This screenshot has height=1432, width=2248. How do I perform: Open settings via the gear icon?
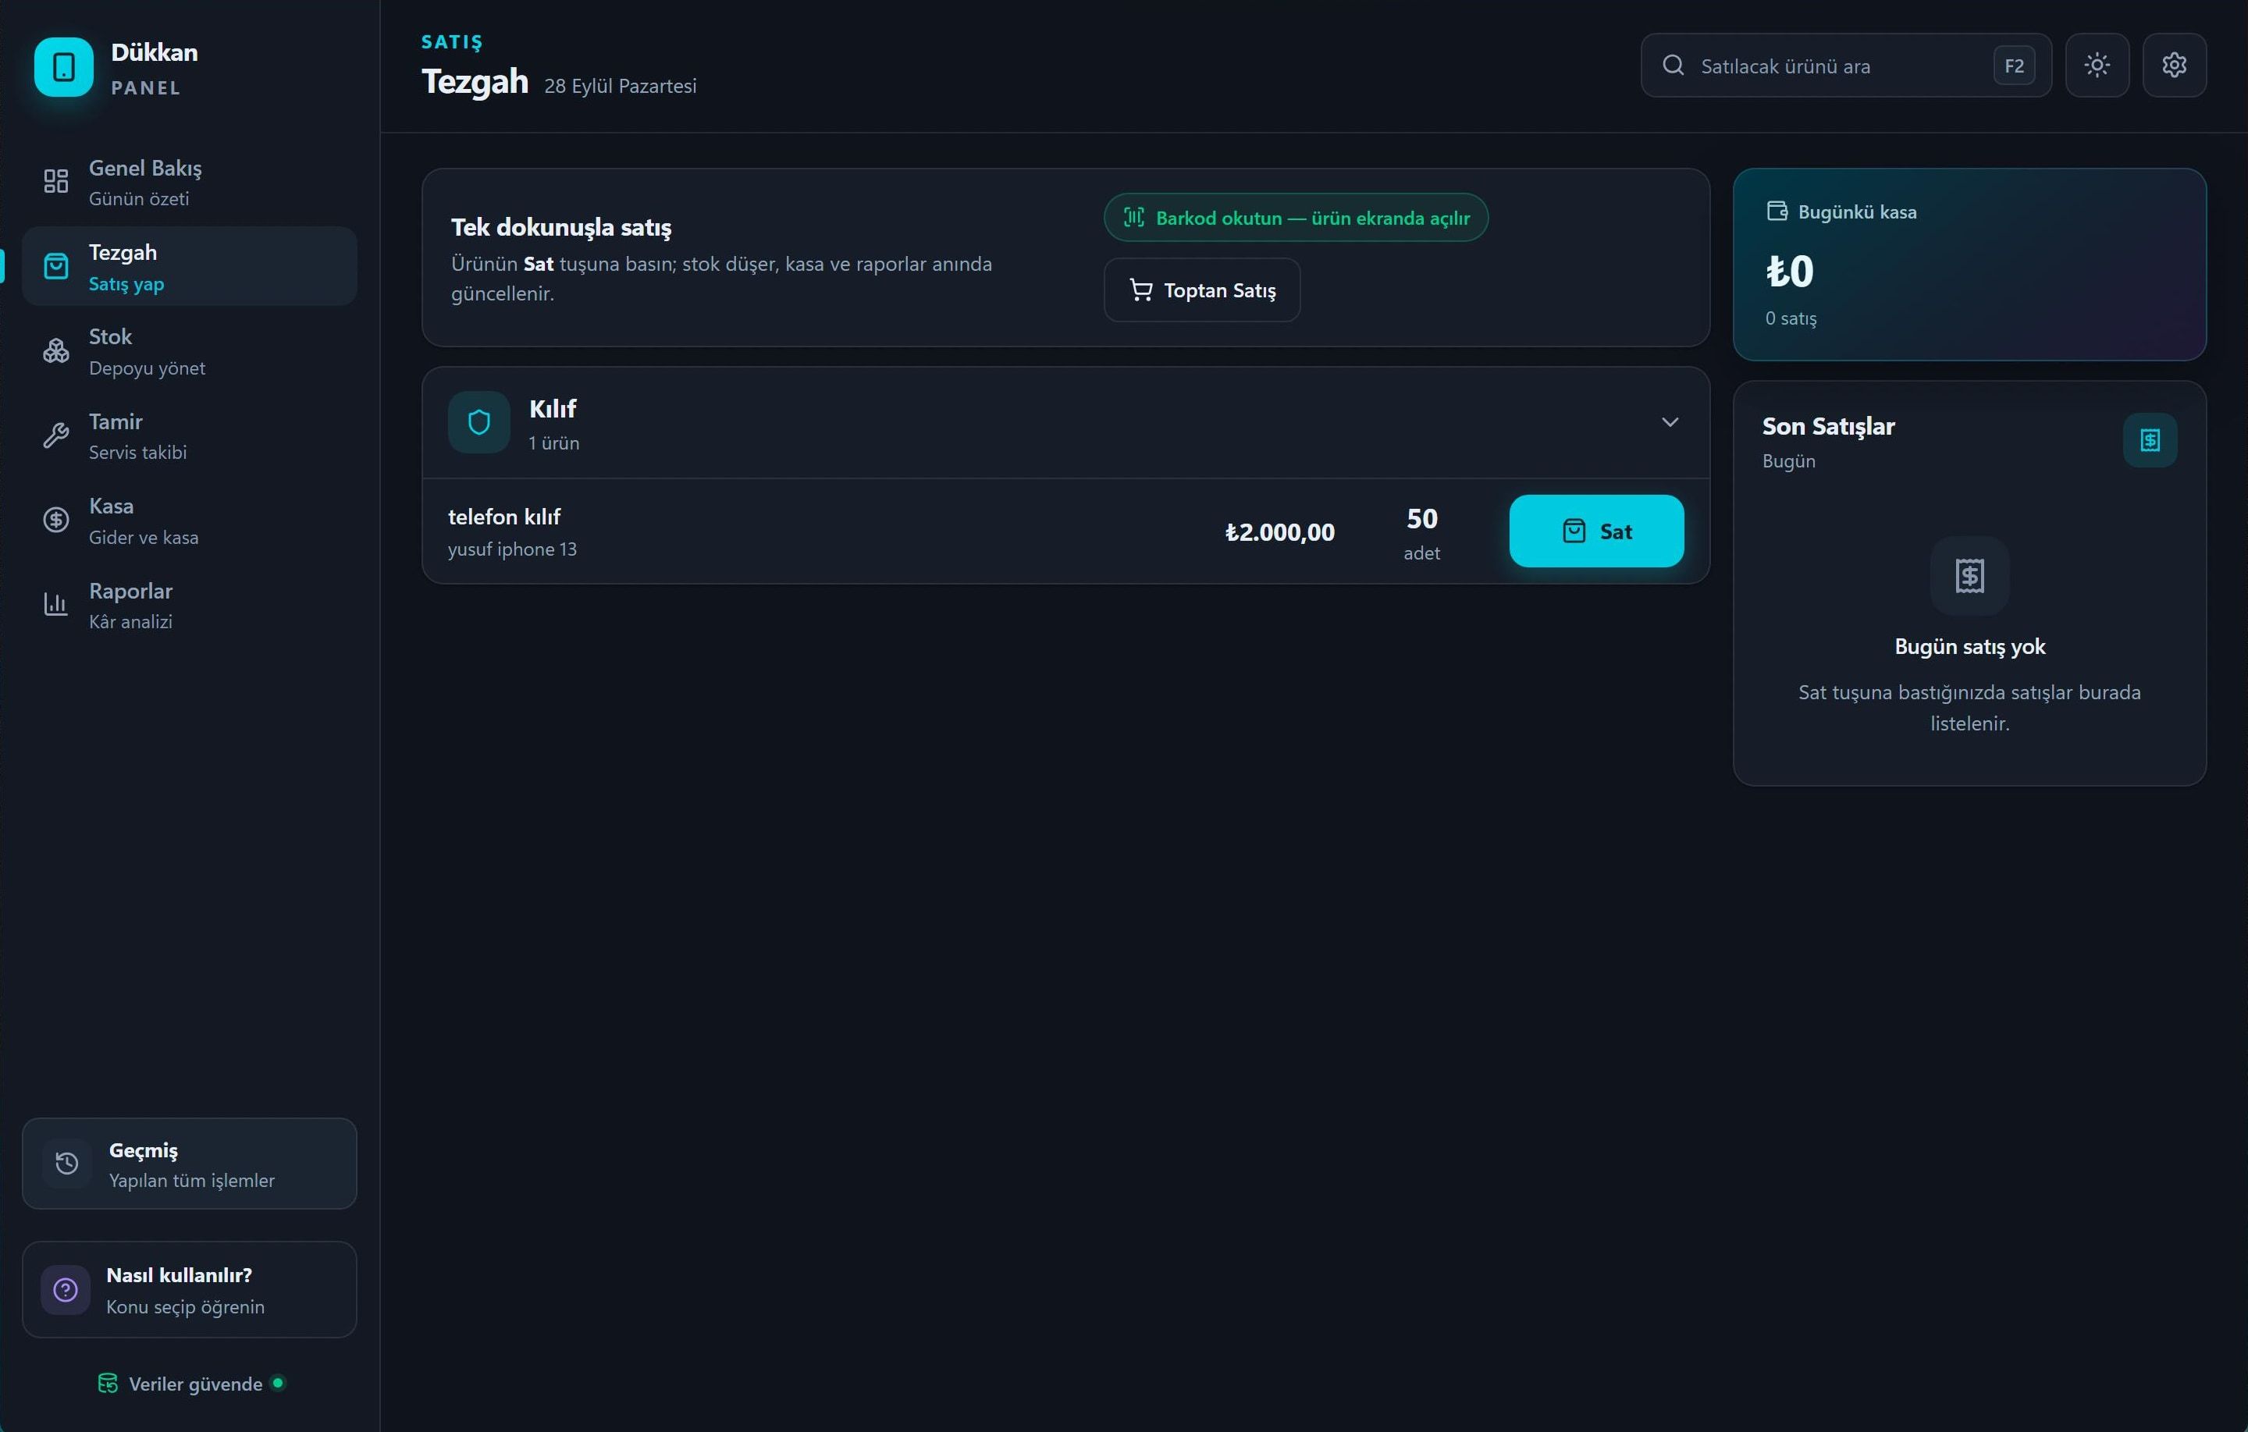2175,66
